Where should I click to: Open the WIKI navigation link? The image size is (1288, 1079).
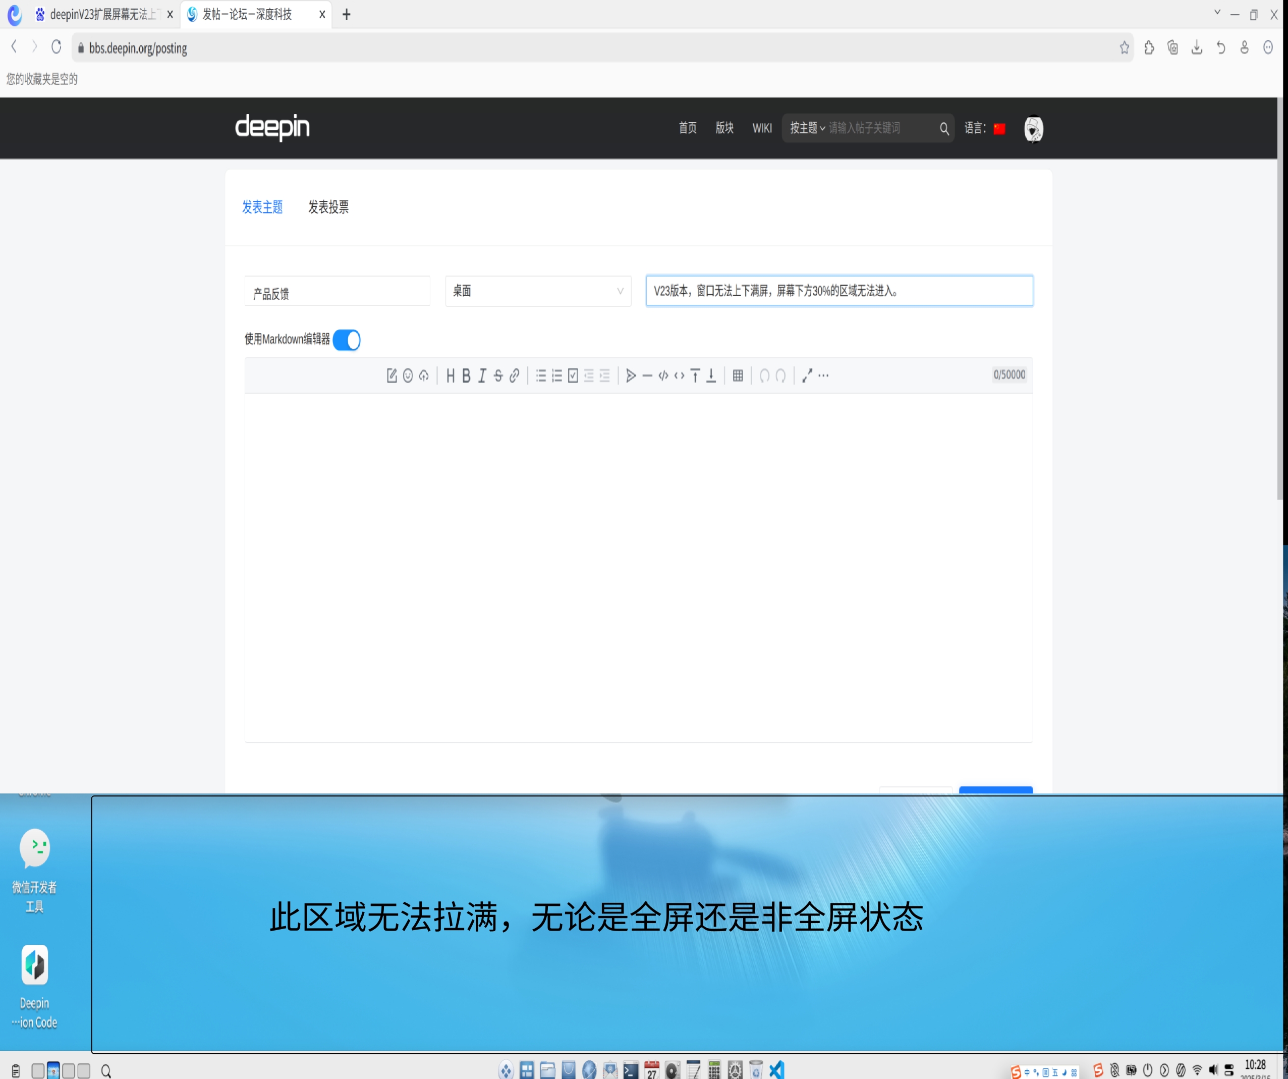[x=762, y=128]
